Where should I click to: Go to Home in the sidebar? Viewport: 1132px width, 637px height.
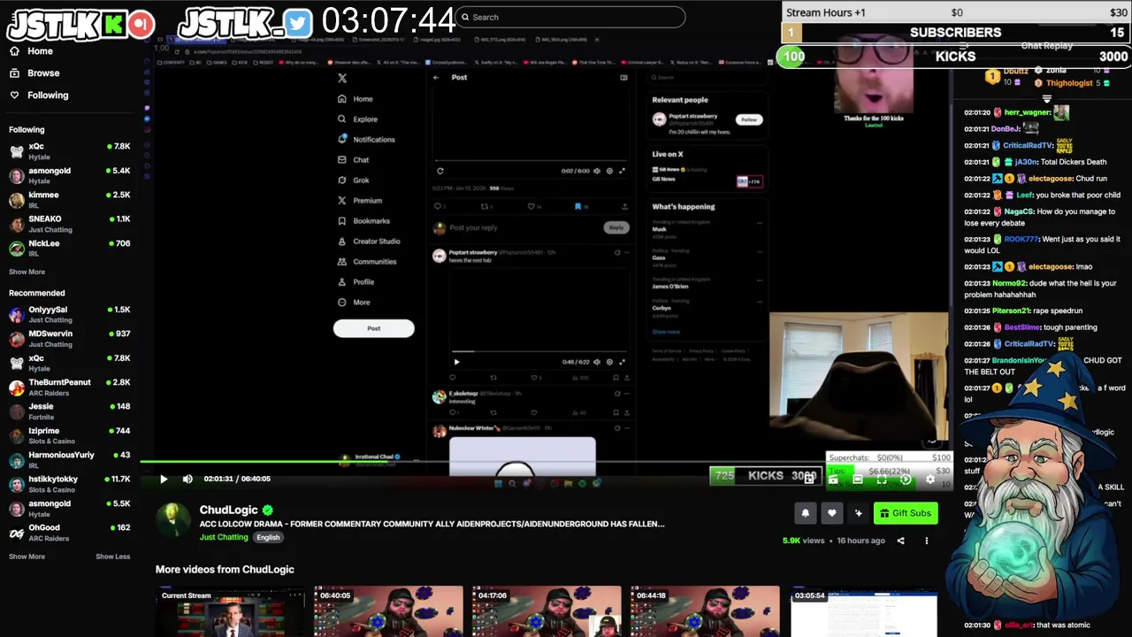(32, 51)
